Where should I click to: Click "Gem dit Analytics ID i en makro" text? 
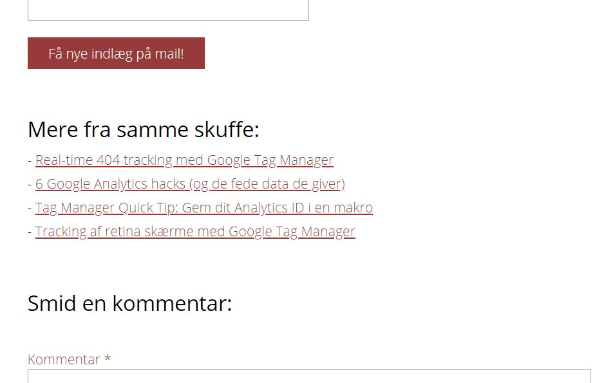tap(278, 208)
